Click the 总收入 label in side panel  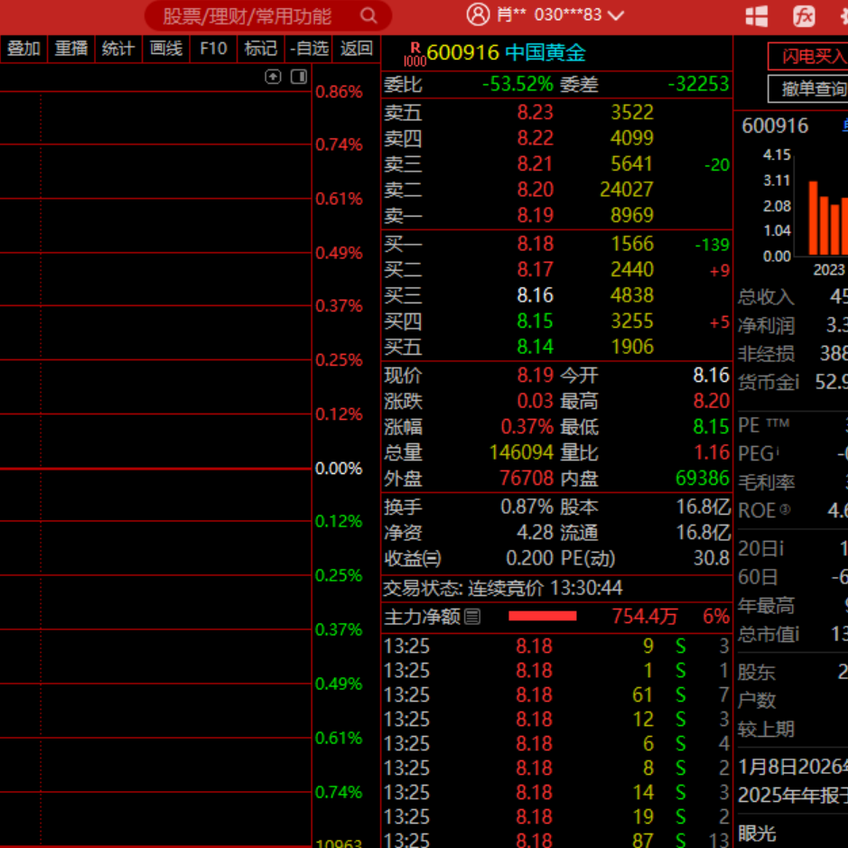point(766,297)
